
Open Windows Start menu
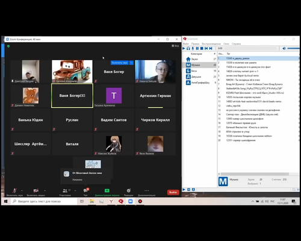[6, 201]
